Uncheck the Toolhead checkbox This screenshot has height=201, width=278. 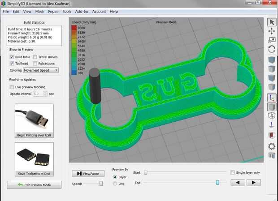(12, 63)
